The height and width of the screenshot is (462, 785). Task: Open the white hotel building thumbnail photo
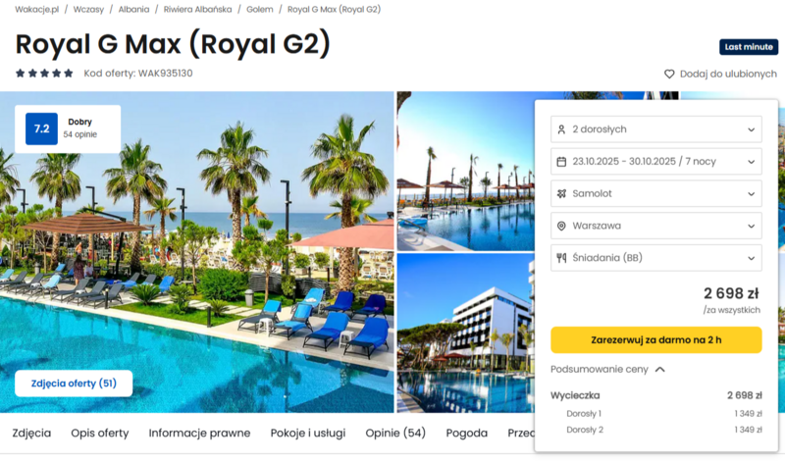(465, 333)
